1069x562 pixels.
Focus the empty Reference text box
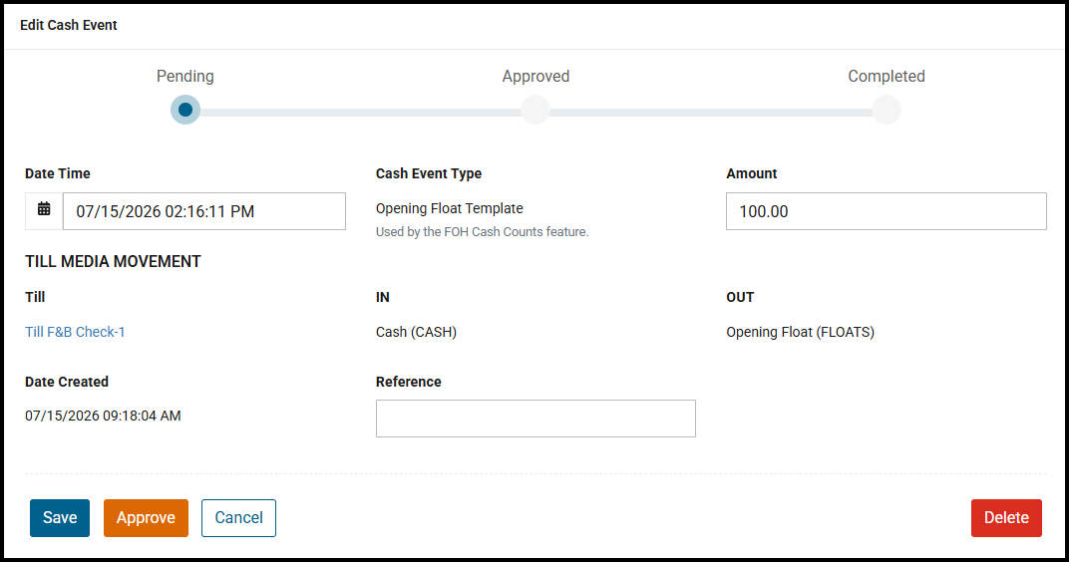click(535, 419)
